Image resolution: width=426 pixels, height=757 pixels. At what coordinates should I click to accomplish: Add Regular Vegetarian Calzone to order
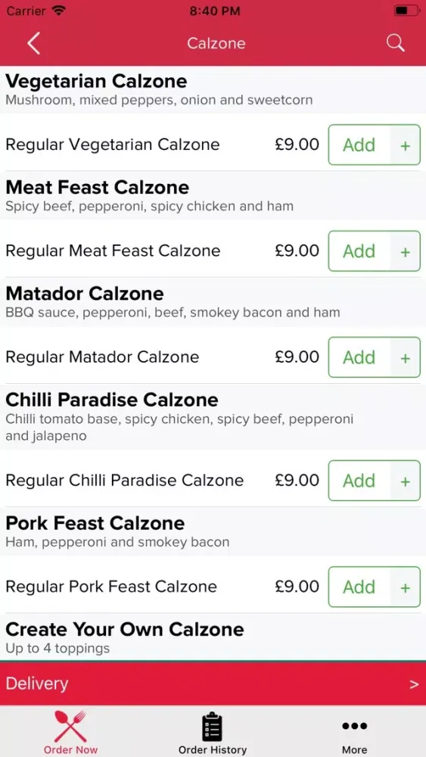[359, 145]
